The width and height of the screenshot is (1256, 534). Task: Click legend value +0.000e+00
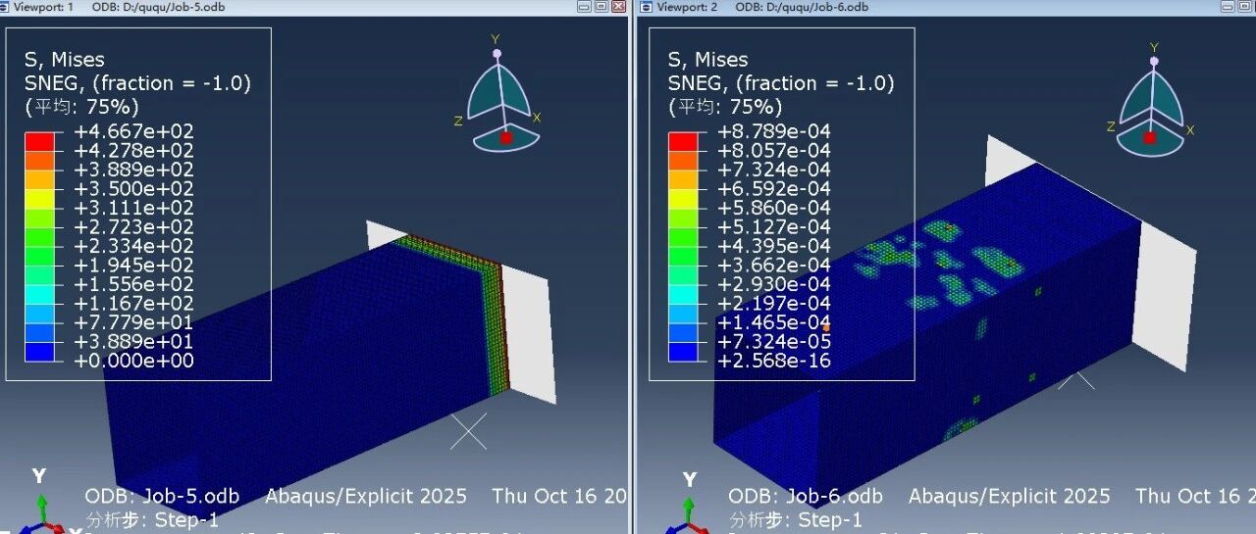point(134,361)
